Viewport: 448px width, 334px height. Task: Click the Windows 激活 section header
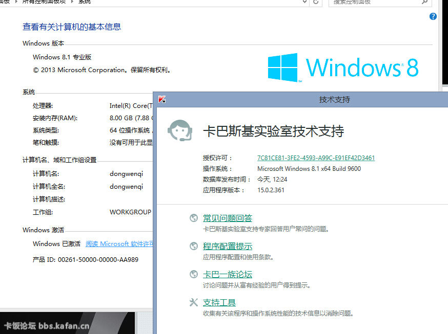[x=44, y=230]
